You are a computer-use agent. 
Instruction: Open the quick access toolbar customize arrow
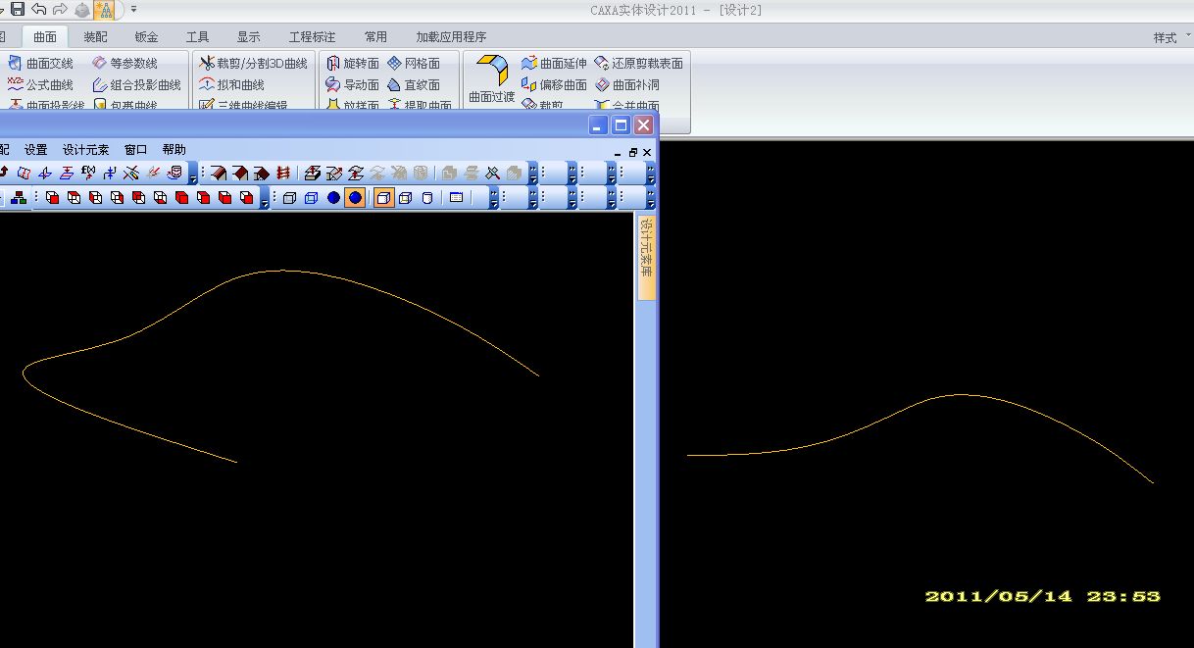133,10
